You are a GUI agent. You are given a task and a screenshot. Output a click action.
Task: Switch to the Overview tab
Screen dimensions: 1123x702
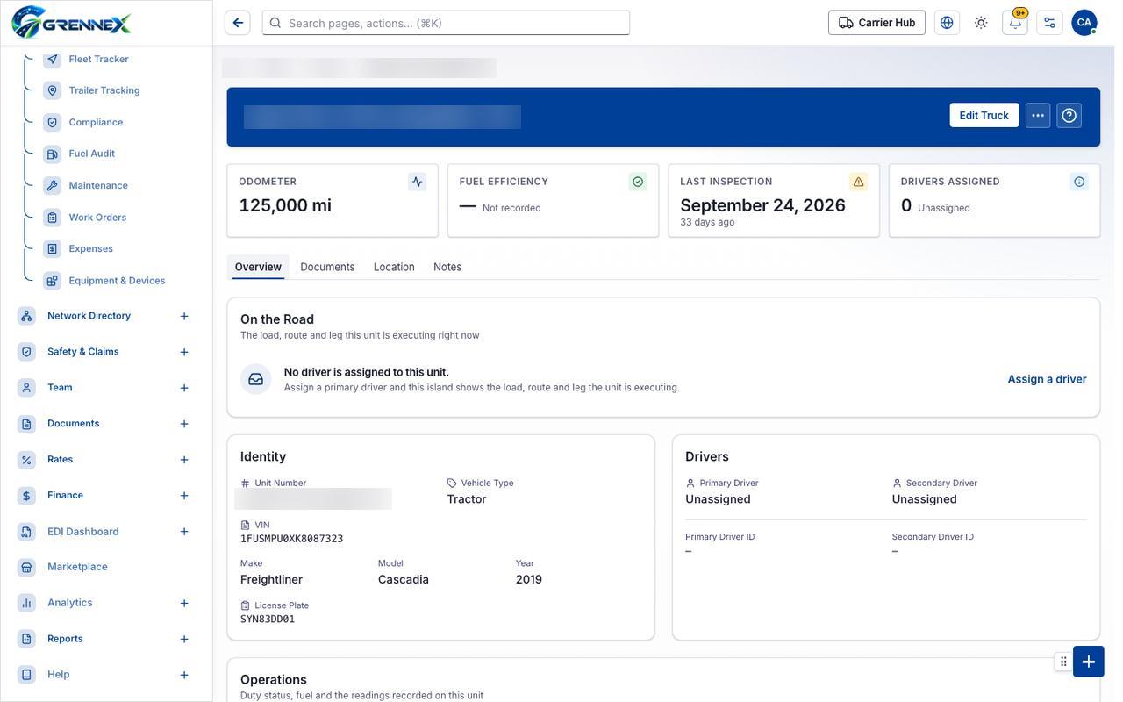258,267
